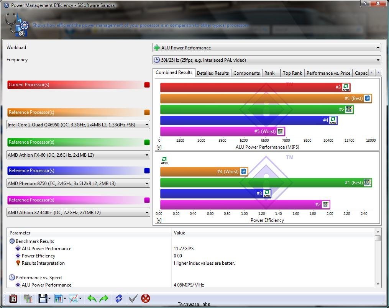Click the help question mark button

pos(365,3)
